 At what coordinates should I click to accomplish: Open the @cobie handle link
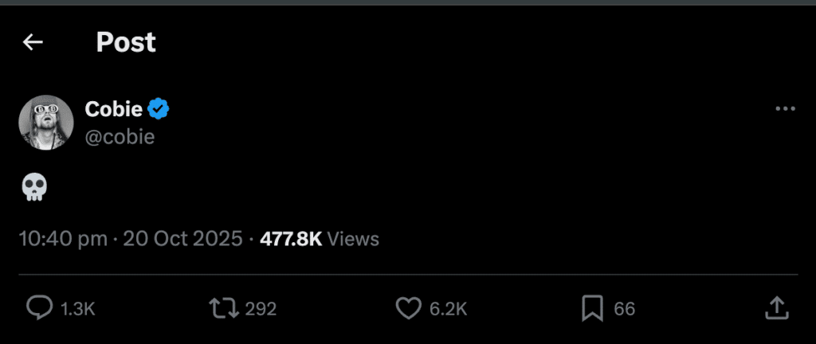(120, 136)
